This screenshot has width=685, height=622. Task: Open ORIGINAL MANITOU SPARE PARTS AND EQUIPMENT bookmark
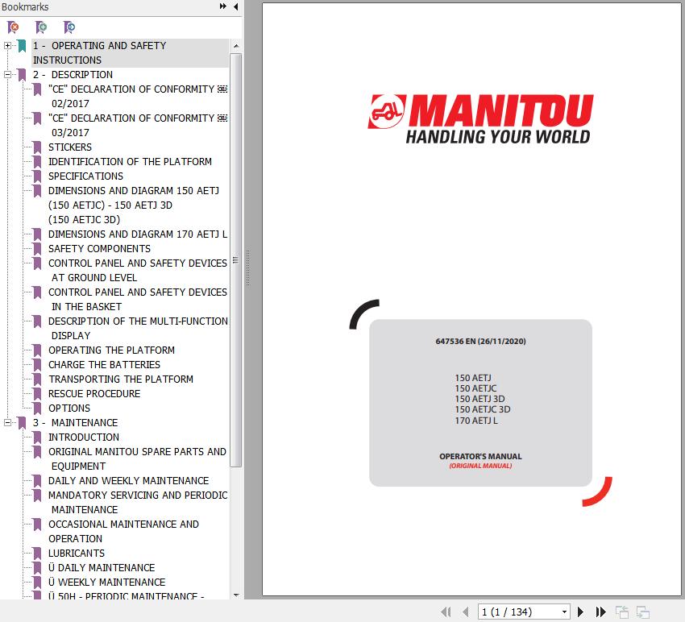tap(137, 459)
